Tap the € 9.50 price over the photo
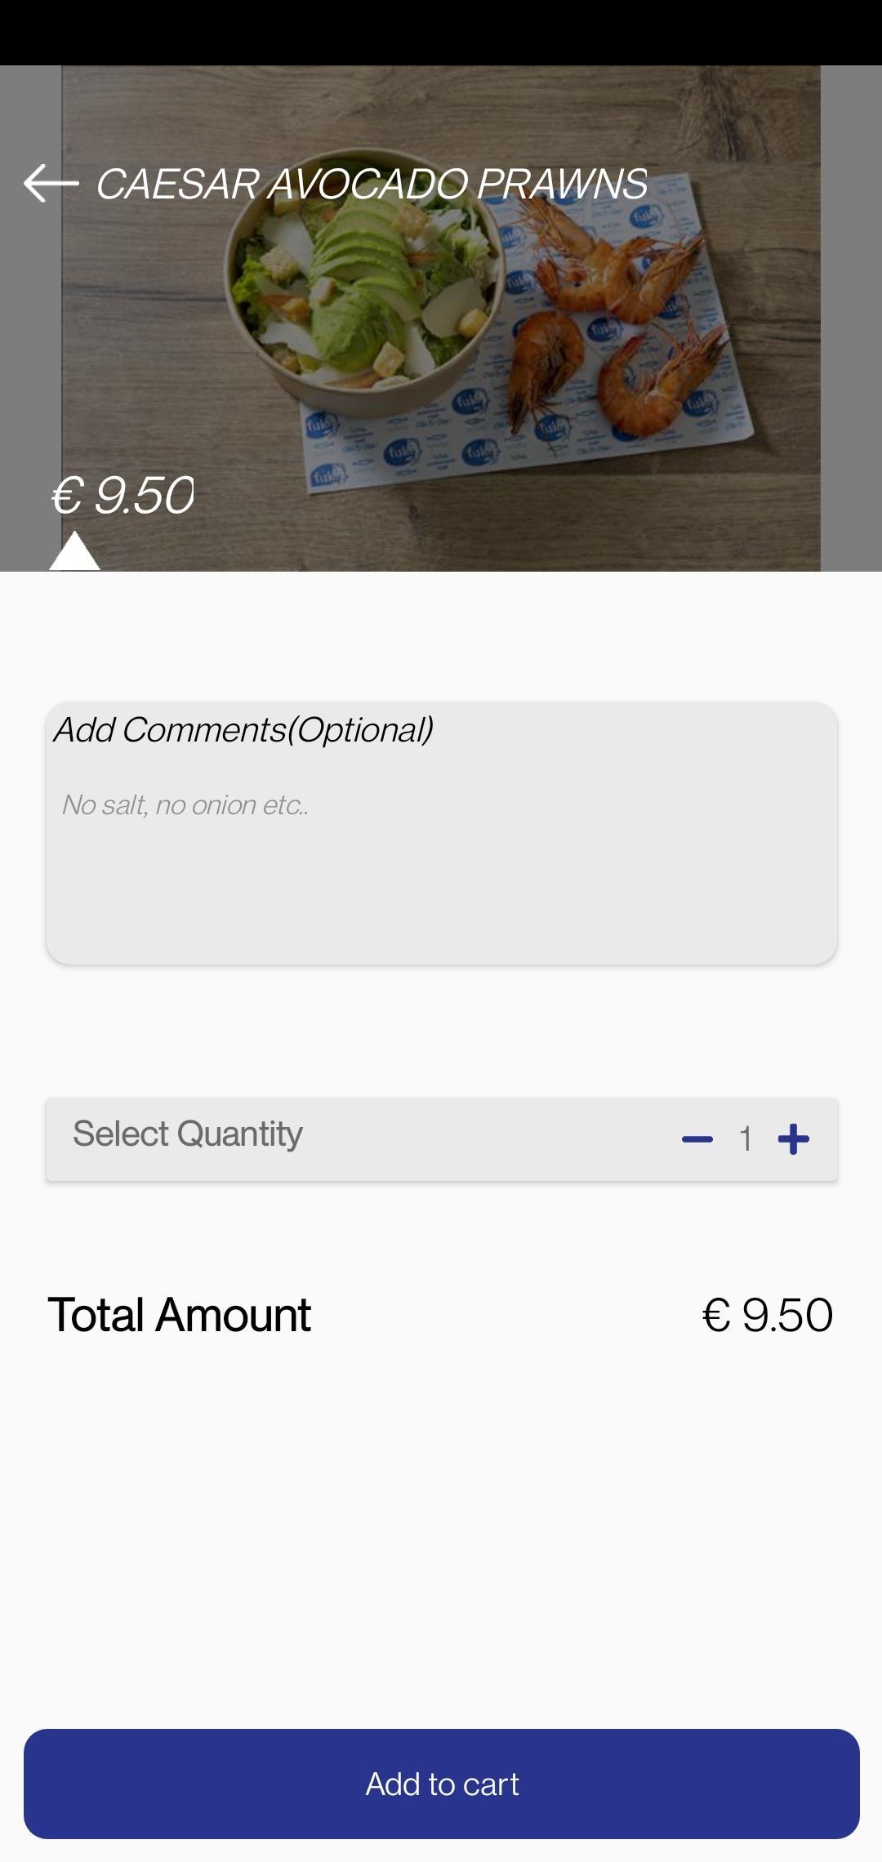 coord(122,495)
